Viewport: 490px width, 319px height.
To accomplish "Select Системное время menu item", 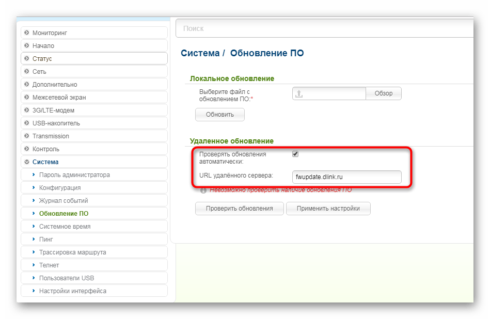I will (x=65, y=227).
